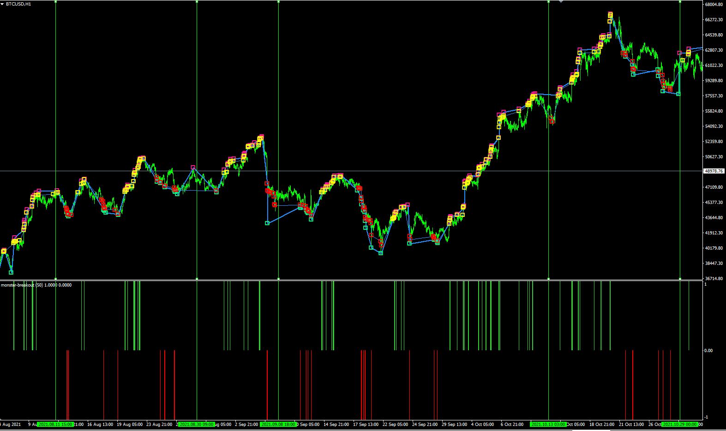Click the top handle of the 2021.08.11 line
Screen dimensions: 726x431
click(x=55, y=1)
